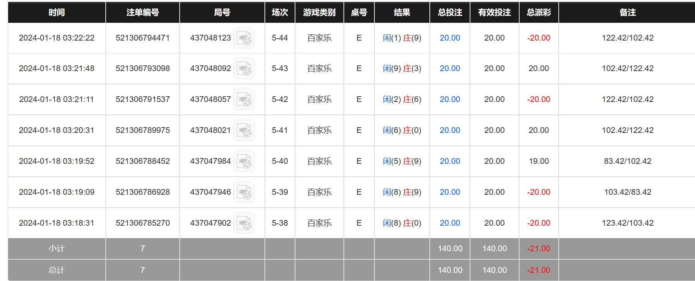Image resolution: width=695 pixels, height=281 pixels.
Task: Open video replay icon for round 437048123
Action: 244,38
